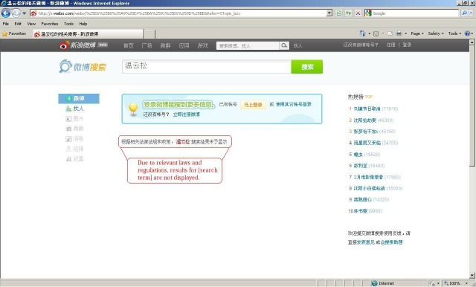The image size is (476, 287).
Task: Click 立即注册微博 link
Action: click(x=187, y=115)
